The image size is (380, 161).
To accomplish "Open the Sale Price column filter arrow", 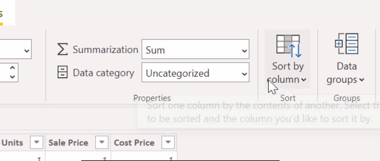I will tap(102, 142).
